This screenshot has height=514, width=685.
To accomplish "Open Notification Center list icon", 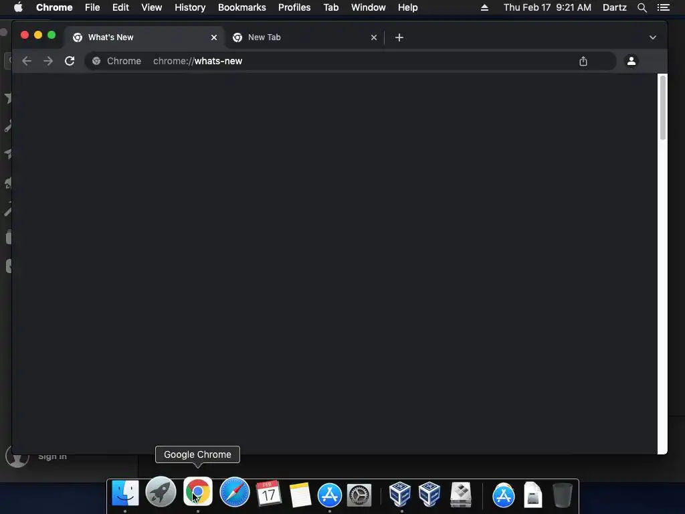I will coord(664,7).
